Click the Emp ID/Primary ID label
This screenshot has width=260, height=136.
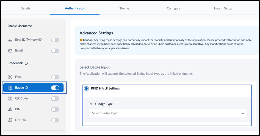pos(28,40)
